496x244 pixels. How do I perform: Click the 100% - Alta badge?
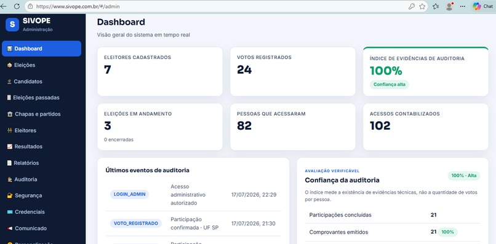pyautogui.click(x=464, y=176)
